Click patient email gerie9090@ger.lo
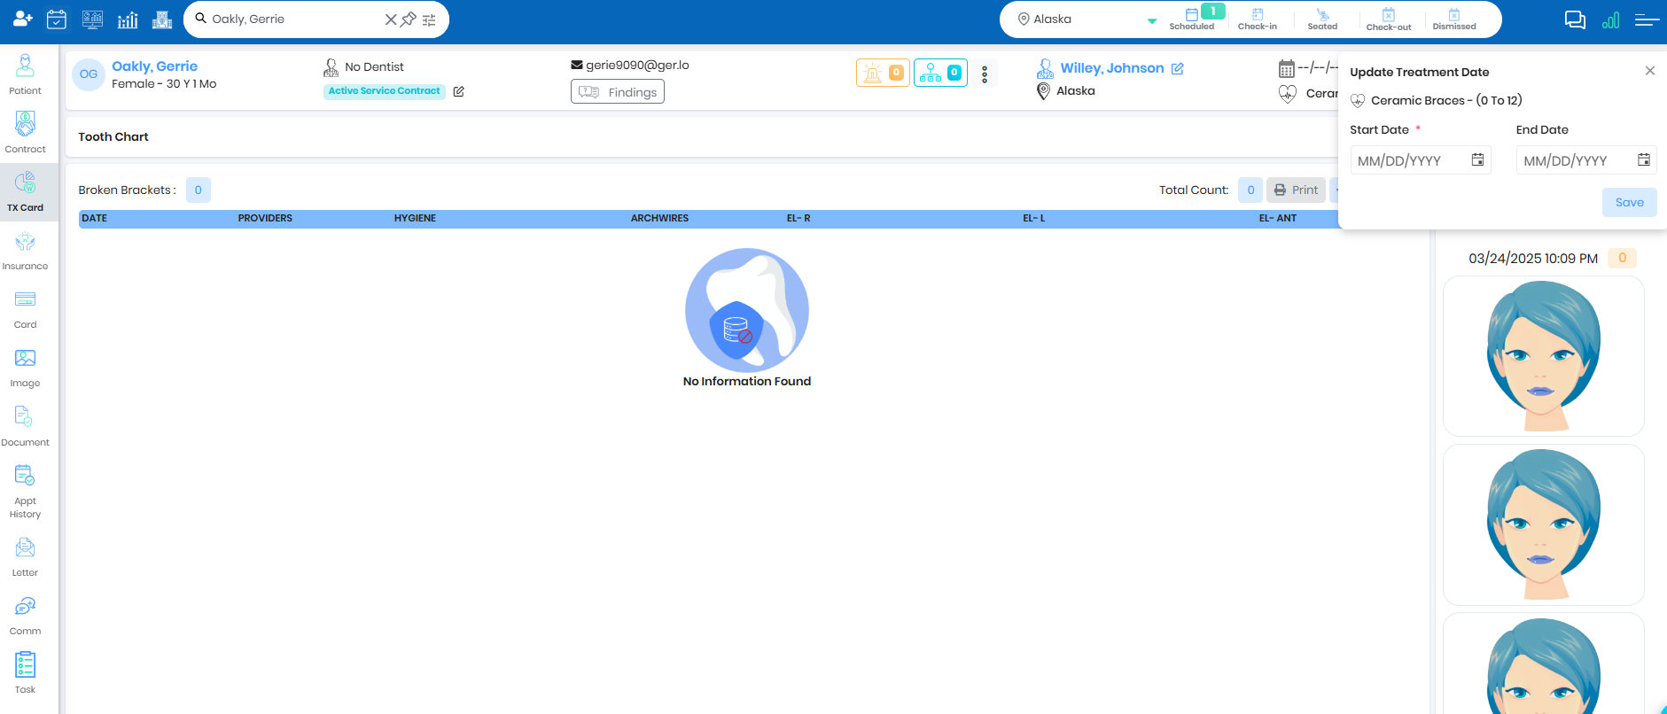 pyautogui.click(x=637, y=65)
